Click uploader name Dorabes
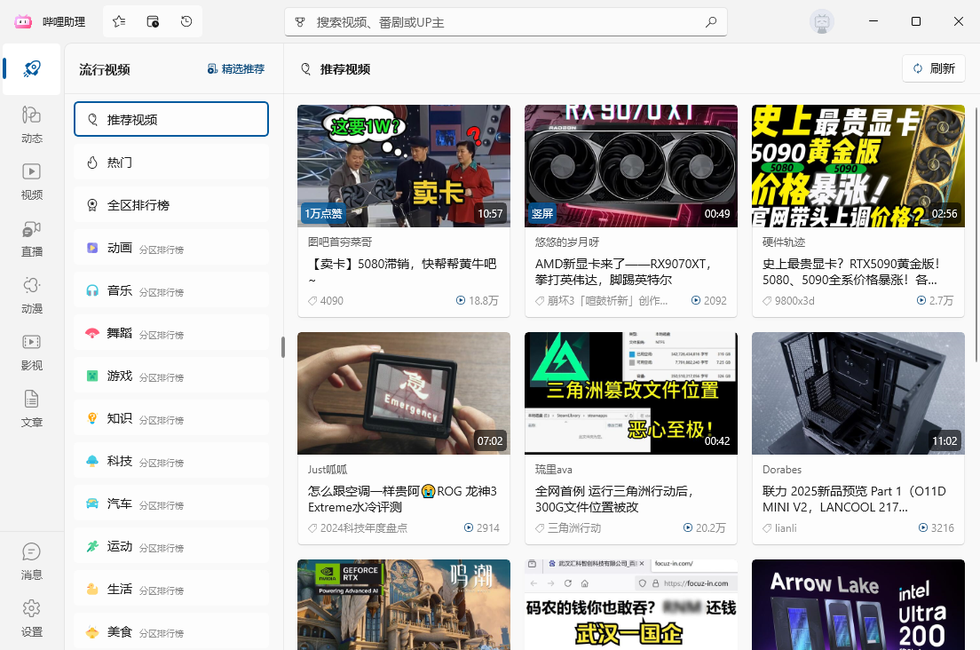The image size is (980, 650). point(782,470)
